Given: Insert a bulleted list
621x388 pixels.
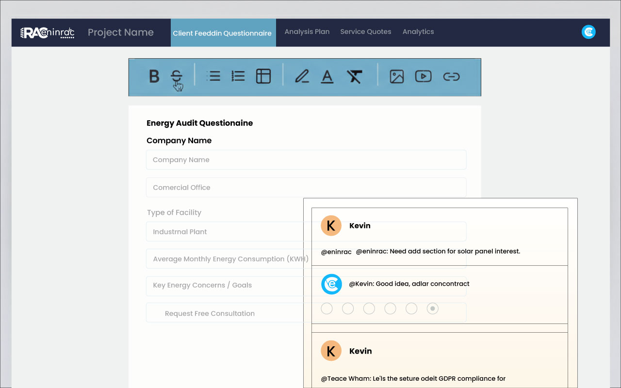Looking at the screenshot, I should click(213, 76).
